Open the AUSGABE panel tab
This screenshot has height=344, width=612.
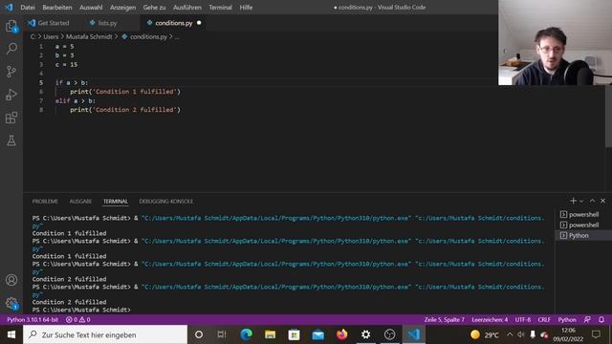[80, 202]
